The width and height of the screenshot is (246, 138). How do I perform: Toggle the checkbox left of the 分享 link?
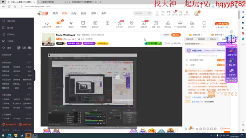point(165,43)
